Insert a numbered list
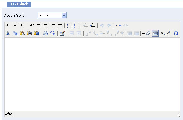 click(x=76, y=26)
